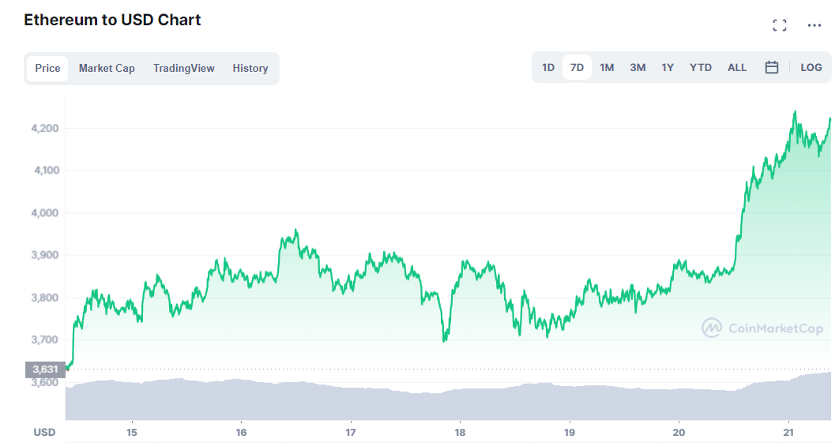
Task: Switch to the Market Cap tab
Action: point(107,69)
